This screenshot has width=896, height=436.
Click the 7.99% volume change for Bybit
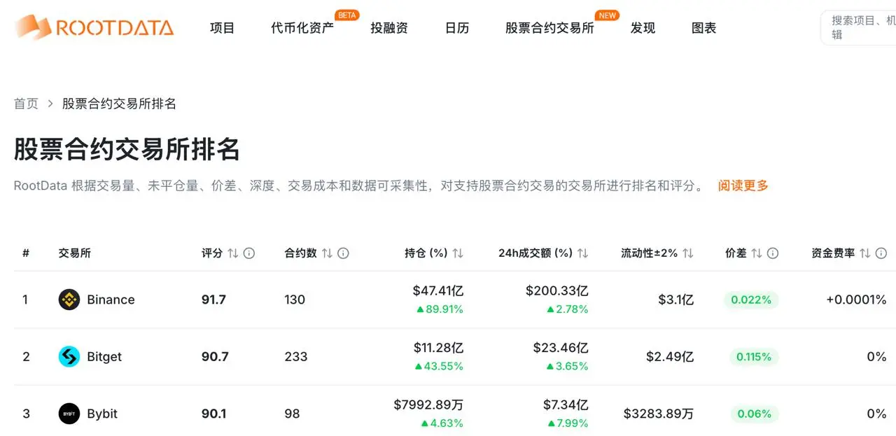point(568,423)
